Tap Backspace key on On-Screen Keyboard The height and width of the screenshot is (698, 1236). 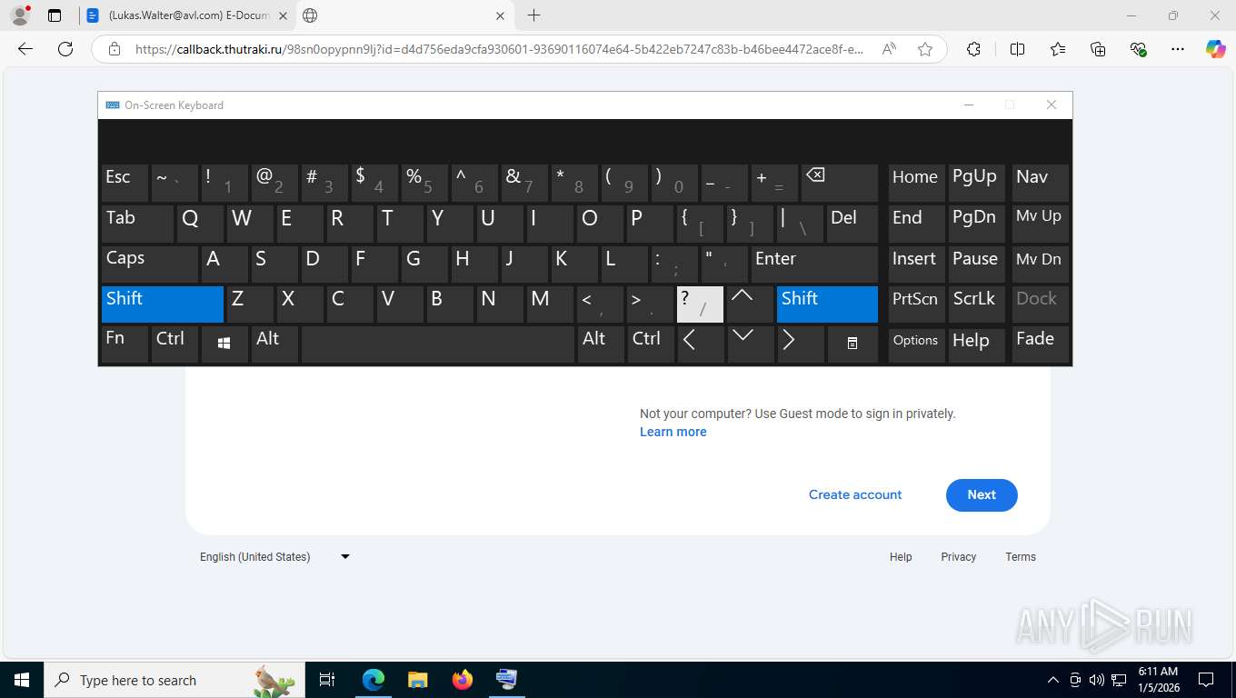tap(840, 183)
